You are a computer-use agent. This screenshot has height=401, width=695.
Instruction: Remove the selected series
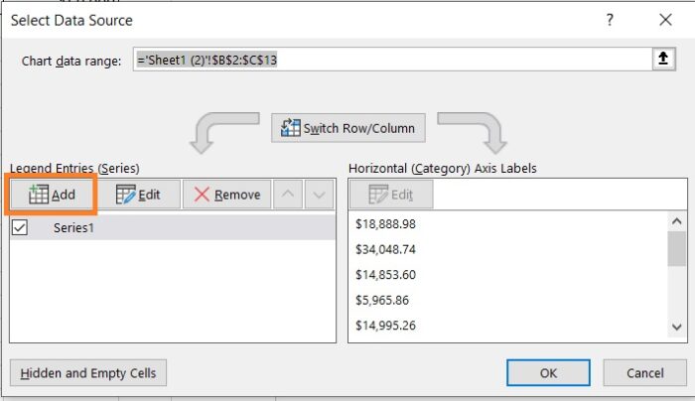tap(226, 195)
